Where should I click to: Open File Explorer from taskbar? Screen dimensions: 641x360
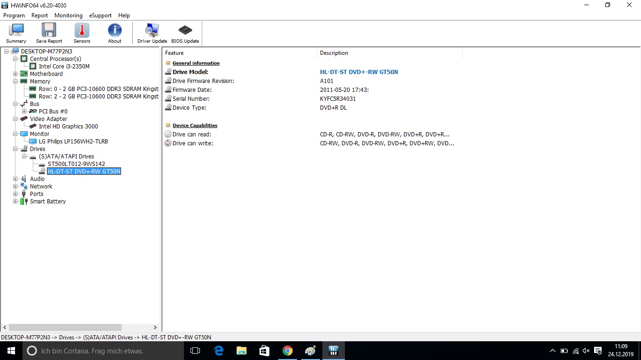point(242,351)
